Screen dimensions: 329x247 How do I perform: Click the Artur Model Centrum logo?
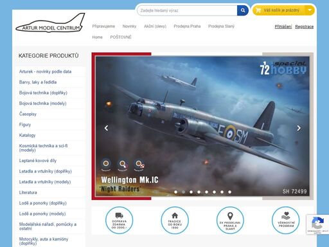50,23
